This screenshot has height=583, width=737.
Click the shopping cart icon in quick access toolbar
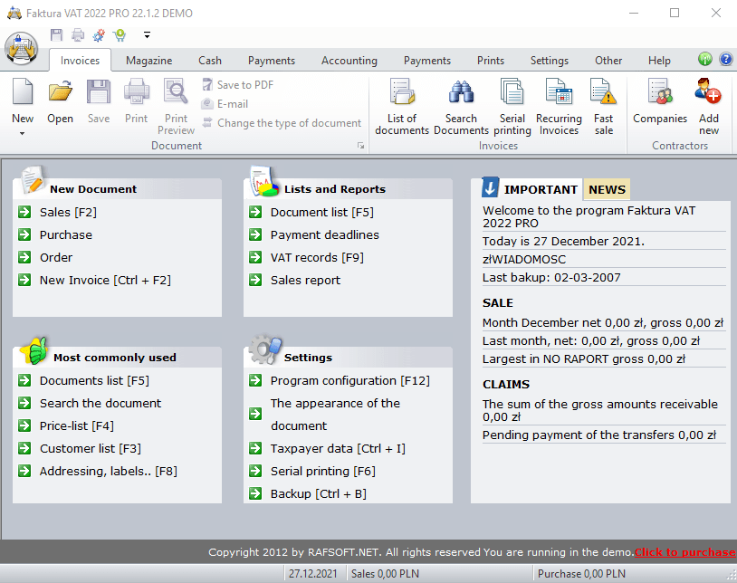click(120, 35)
